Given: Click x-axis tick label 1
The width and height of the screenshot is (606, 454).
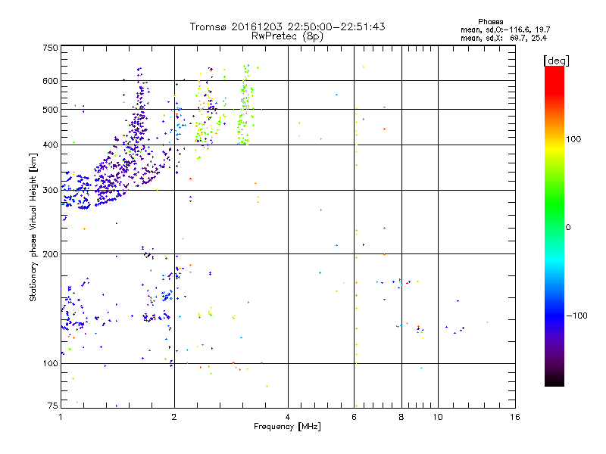Looking at the screenshot, I should coord(61,417).
